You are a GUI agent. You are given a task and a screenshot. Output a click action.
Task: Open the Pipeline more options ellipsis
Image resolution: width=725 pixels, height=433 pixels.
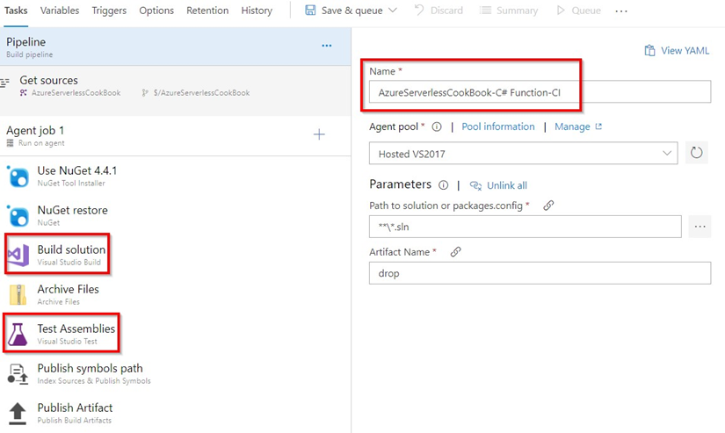[x=327, y=46]
